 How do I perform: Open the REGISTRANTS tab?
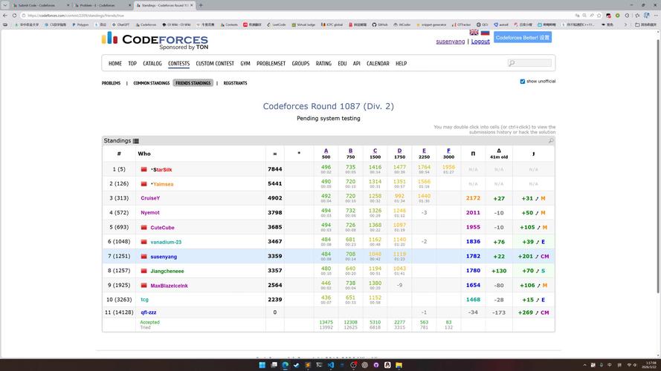[235, 83]
